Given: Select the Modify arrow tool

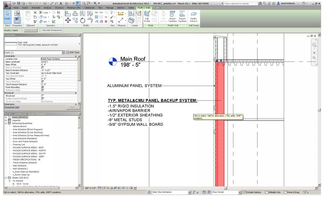Looking at the screenshot, I should [x=7, y=16].
